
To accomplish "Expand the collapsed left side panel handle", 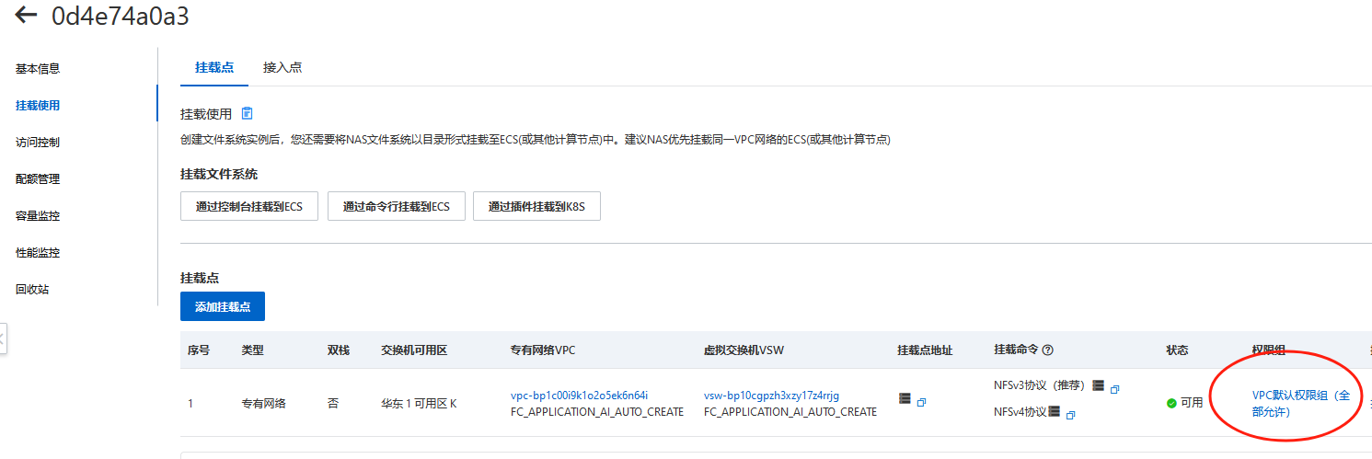I will [x=3, y=338].
